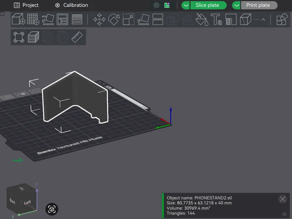Select the ruler Measure tool

(x=77, y=37)
